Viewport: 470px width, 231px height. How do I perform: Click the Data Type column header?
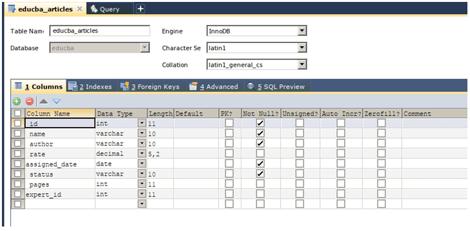(x=121, y=114)
